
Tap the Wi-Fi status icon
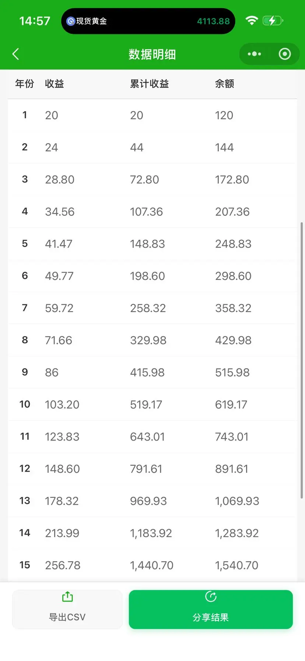pos(252,21)
